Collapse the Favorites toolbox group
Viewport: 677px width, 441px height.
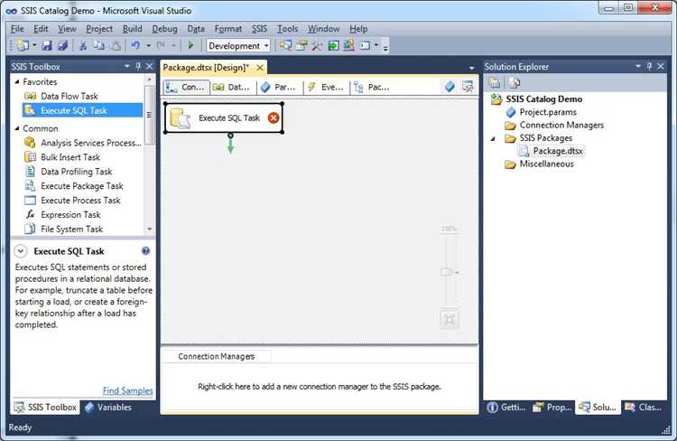click(x=17, y=81)
